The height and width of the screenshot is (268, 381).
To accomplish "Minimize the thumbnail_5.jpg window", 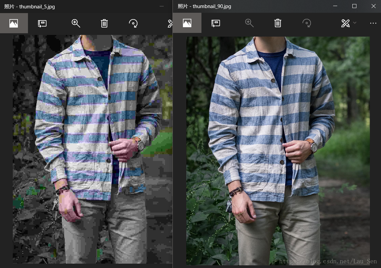I will point(162,6).
